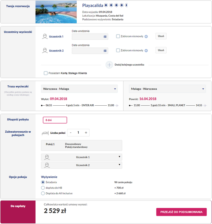Select dopłata do HB meal option
Viewport: 212px width, 224px height.
43,188
